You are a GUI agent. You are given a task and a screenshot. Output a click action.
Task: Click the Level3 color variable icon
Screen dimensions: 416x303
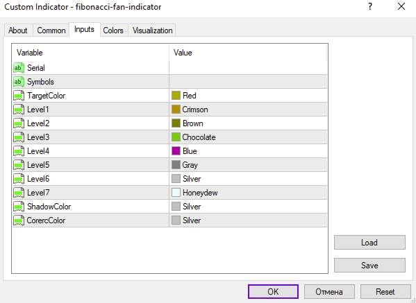pyautogui.click(x=19, y=137)
